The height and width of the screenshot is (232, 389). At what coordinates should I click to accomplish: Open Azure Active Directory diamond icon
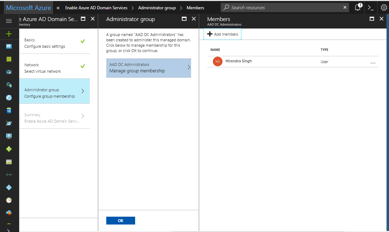click(9, 187)
